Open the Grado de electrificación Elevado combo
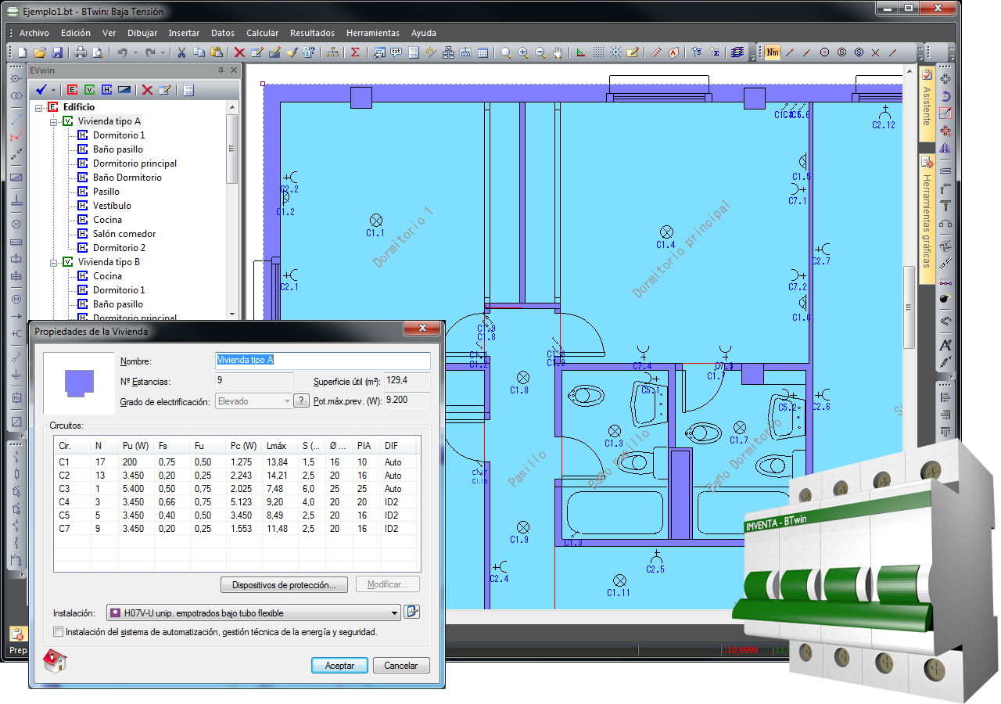 tap(253, 401)
